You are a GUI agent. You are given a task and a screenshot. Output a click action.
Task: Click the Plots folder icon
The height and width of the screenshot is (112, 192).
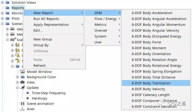[x=8, y=18]
